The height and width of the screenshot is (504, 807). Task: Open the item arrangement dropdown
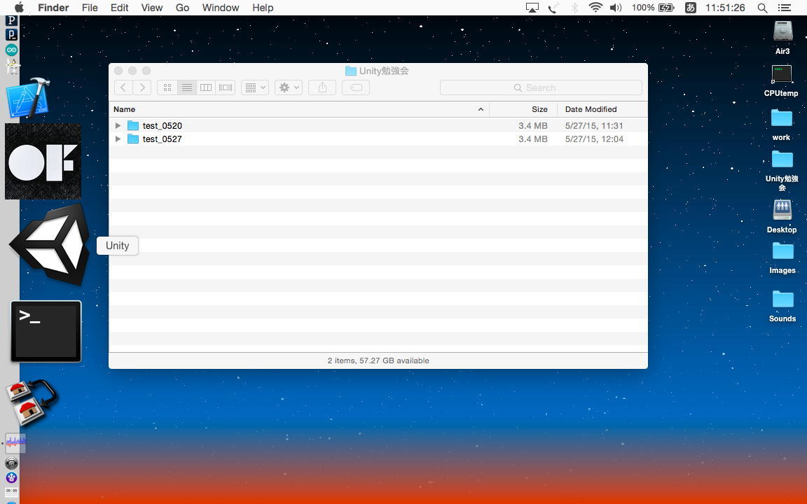[255, 87]
